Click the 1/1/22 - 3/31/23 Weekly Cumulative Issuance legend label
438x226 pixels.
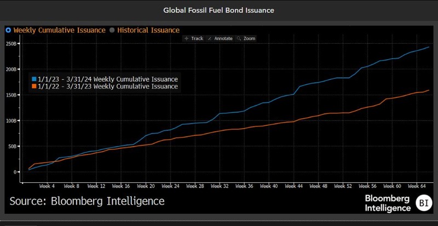coord(107,86)
